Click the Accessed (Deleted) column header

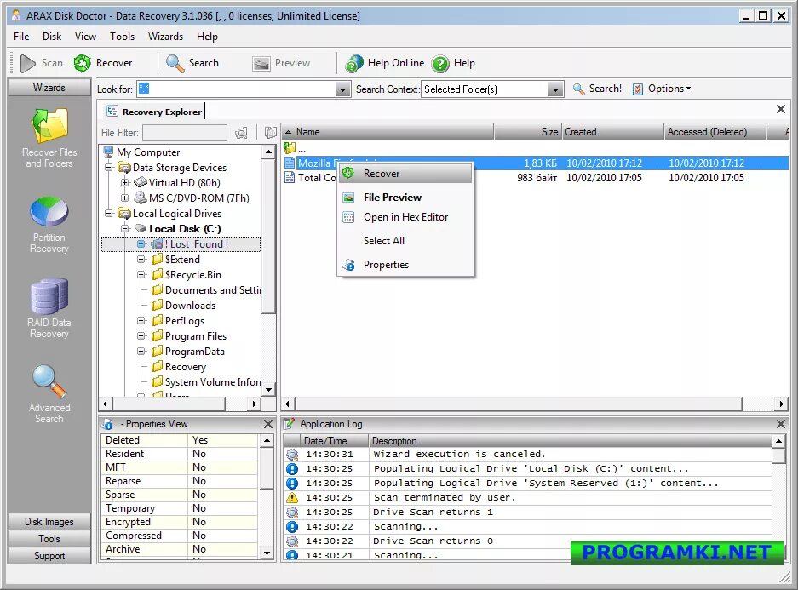(715, 132)
